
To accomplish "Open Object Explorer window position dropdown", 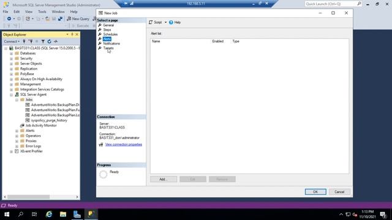I will pyautogui.click(x=67, y=34).
